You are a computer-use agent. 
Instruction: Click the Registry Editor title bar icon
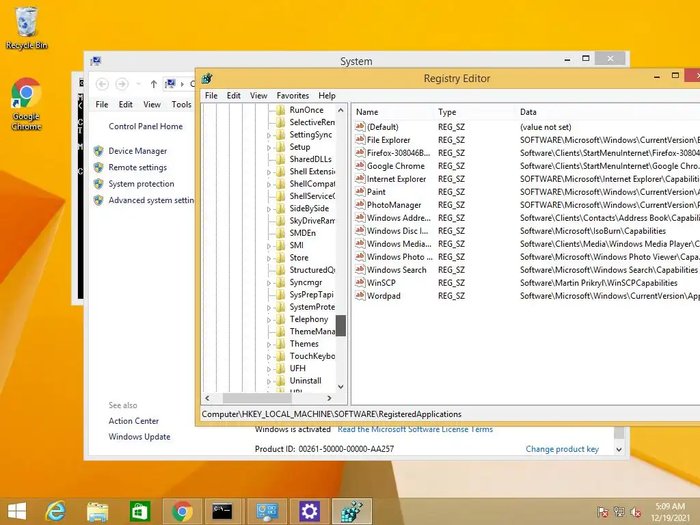coord(206,79)
